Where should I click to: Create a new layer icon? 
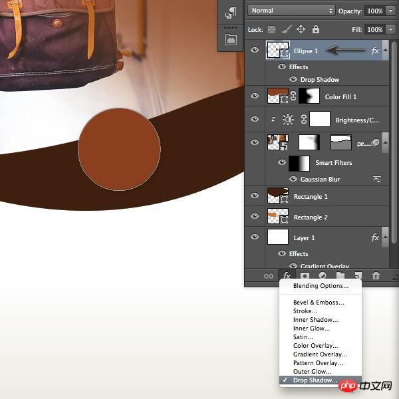(358, 276)
